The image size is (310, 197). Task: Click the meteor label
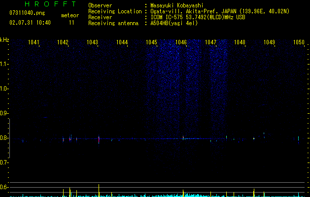click(x=70, y=15)
